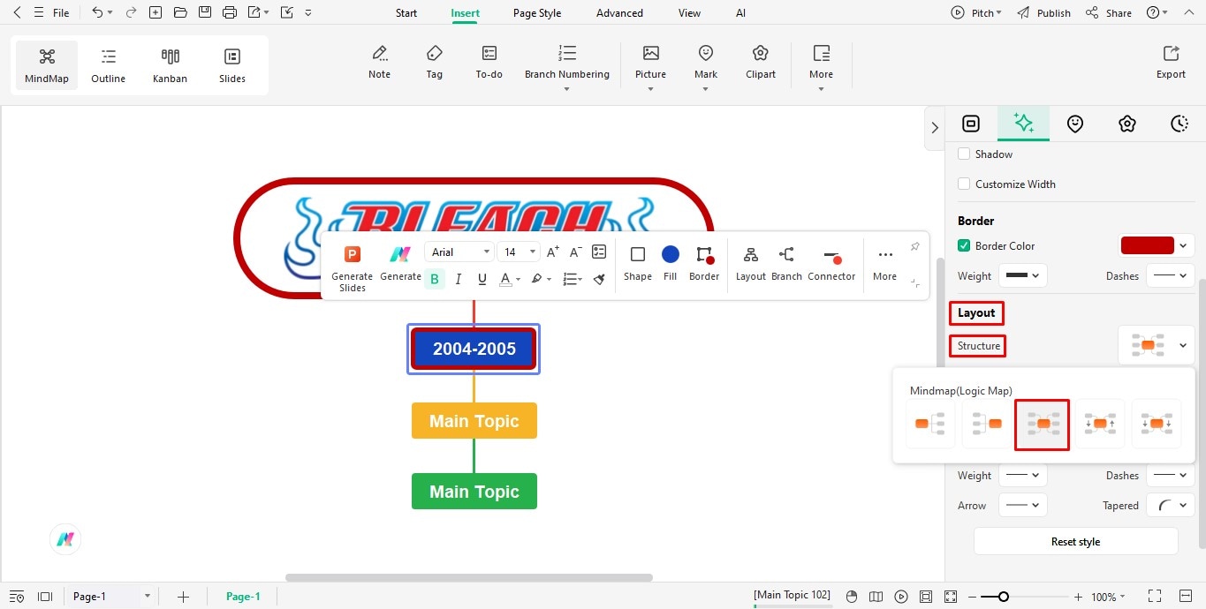Open the emoji Mark panel tab
The image size is (1206, 609).
[1075, 124]
